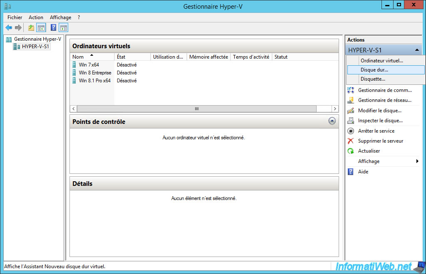Click the green Actualiser refresh icon
The image size is (426, 274).
(x=351, y=151)
